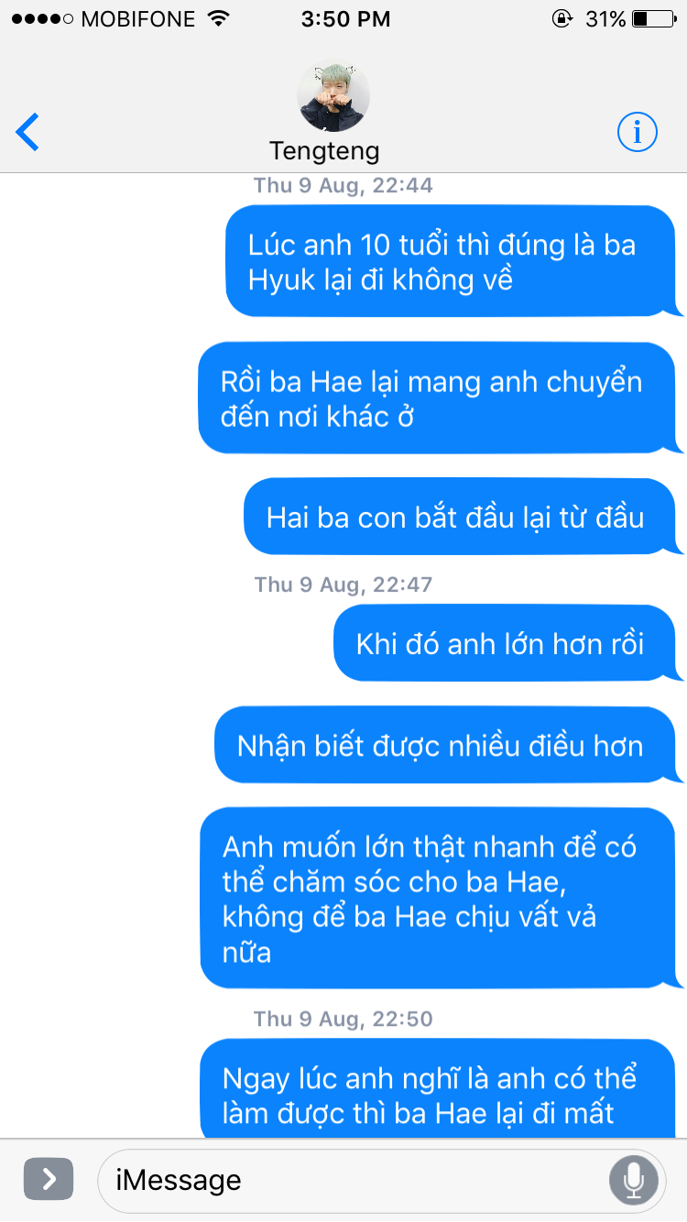Tap the Tengteng contact name
Screen dimensions: 687x1222
click(324, 150)
